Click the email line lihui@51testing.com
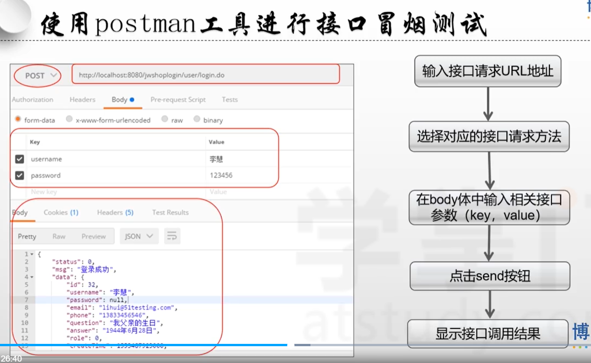 tap(122, 307)
